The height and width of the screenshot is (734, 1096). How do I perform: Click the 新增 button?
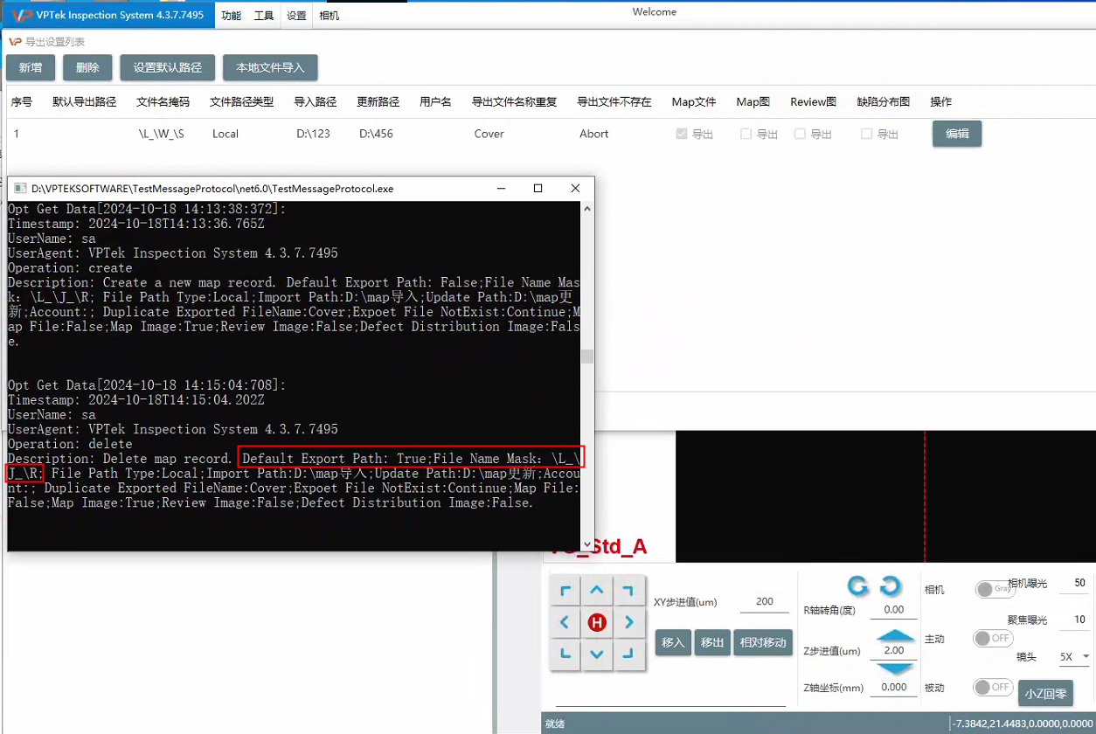point(31,67)
